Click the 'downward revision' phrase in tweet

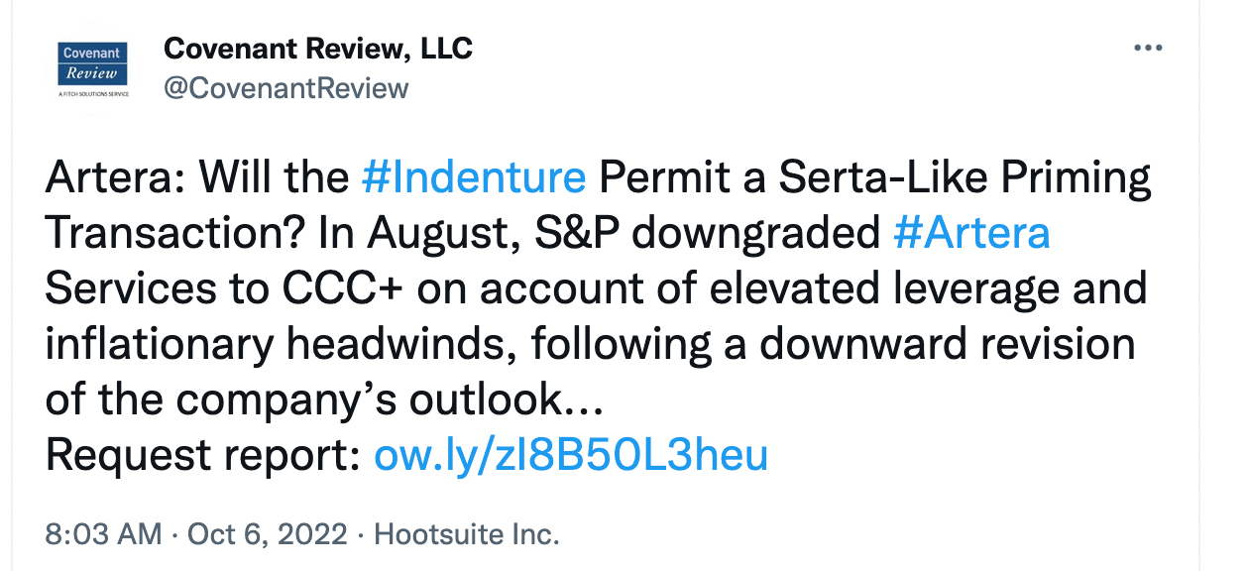tap(948, 345)
